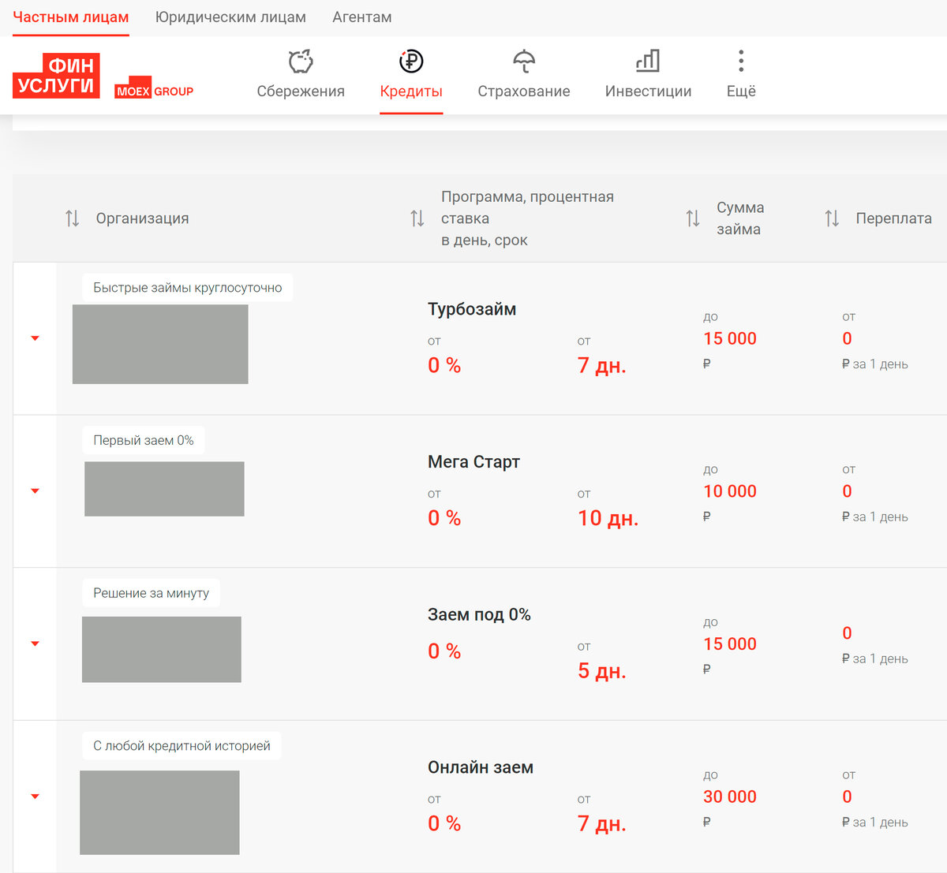
Task: Expand the Турбозайм row details
Action: [x=35, y=338]
